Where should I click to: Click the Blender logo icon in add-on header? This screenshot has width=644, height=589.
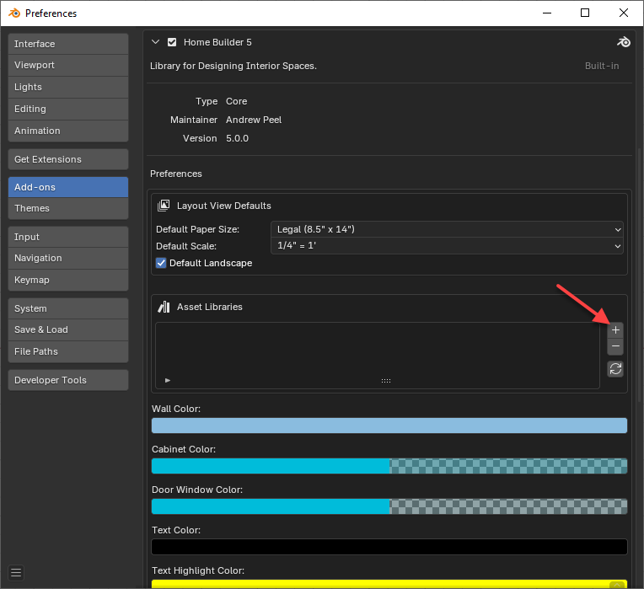624,42
